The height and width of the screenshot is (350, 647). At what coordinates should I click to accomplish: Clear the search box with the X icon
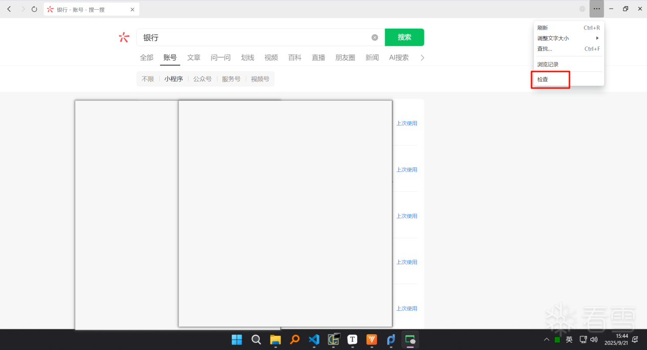(x=375, y=37)
